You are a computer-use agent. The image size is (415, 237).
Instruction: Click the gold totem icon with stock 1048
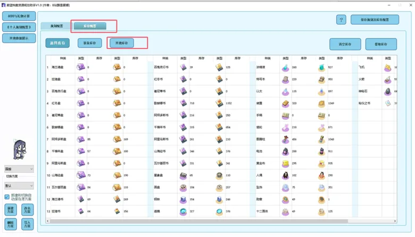point(321,140)
